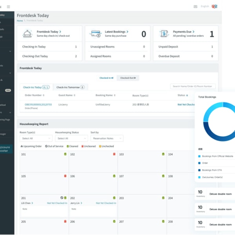The width and height of the screenshot is (235, 235).
Task: Open the order number link in the check-ins table
Action: click(x=38, y=105)
